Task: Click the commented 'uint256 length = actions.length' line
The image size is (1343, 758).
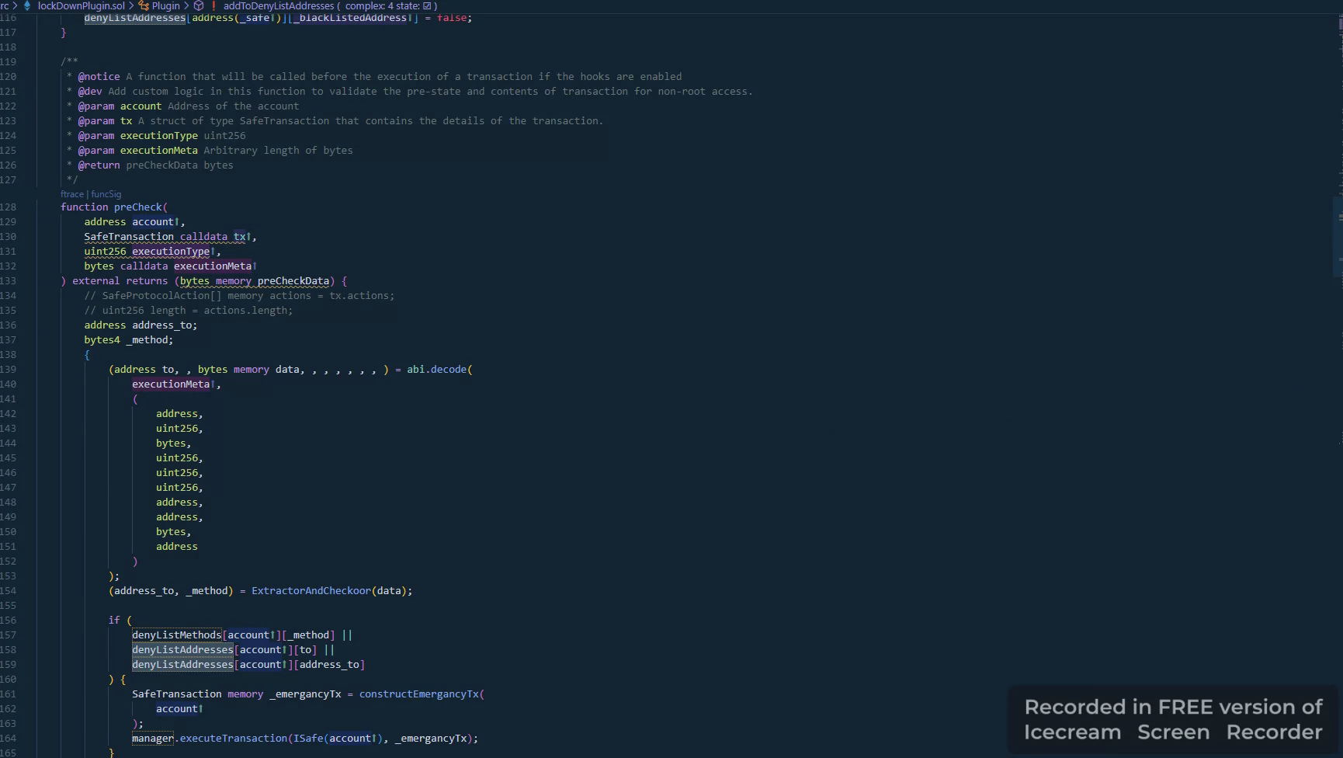Action: (189, 311)
